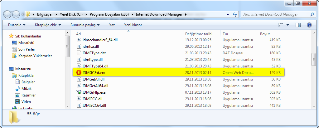Select the IDMFType64.dll file icon

click(79, 66)
